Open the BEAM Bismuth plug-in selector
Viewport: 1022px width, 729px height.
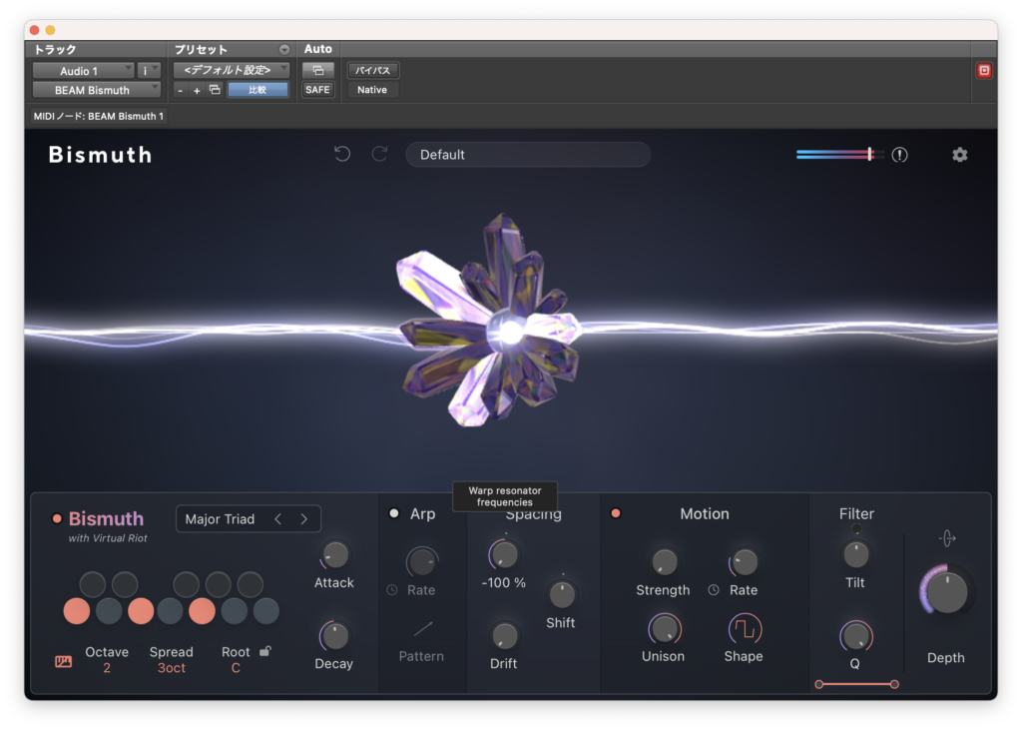tap(97, 90)
